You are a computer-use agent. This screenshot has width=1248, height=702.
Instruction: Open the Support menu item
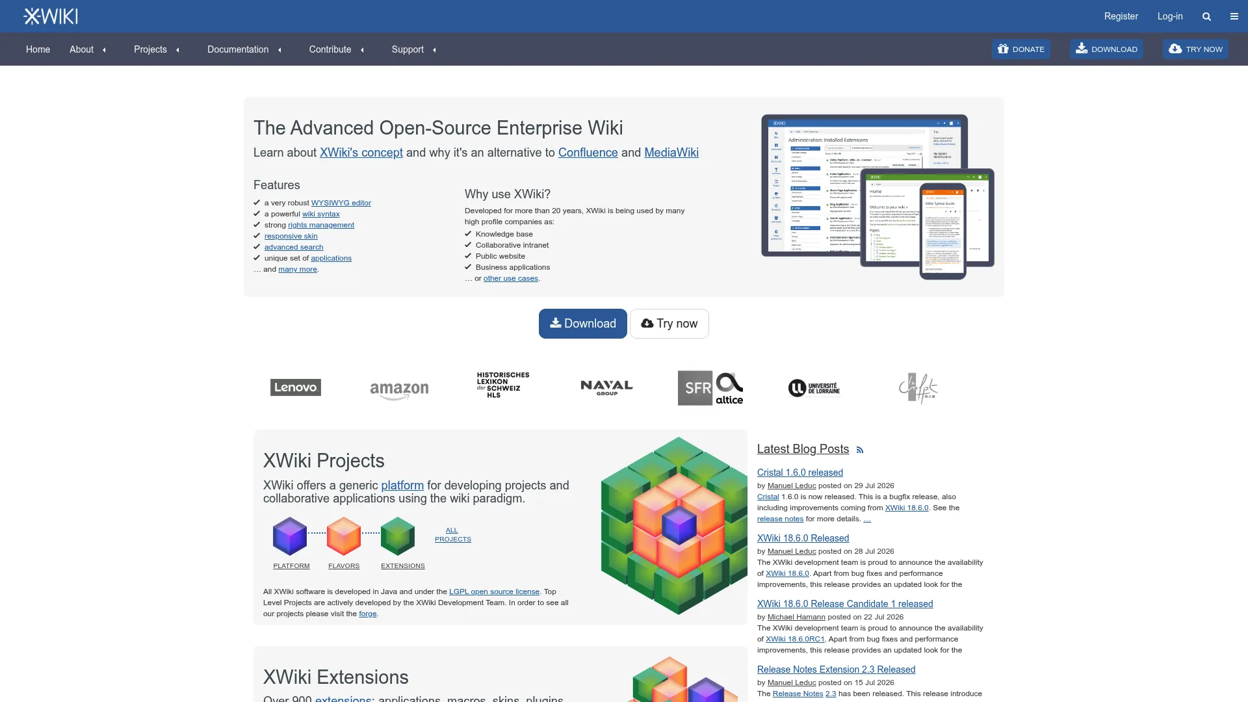pyautogui.click(x=408, y=49)
